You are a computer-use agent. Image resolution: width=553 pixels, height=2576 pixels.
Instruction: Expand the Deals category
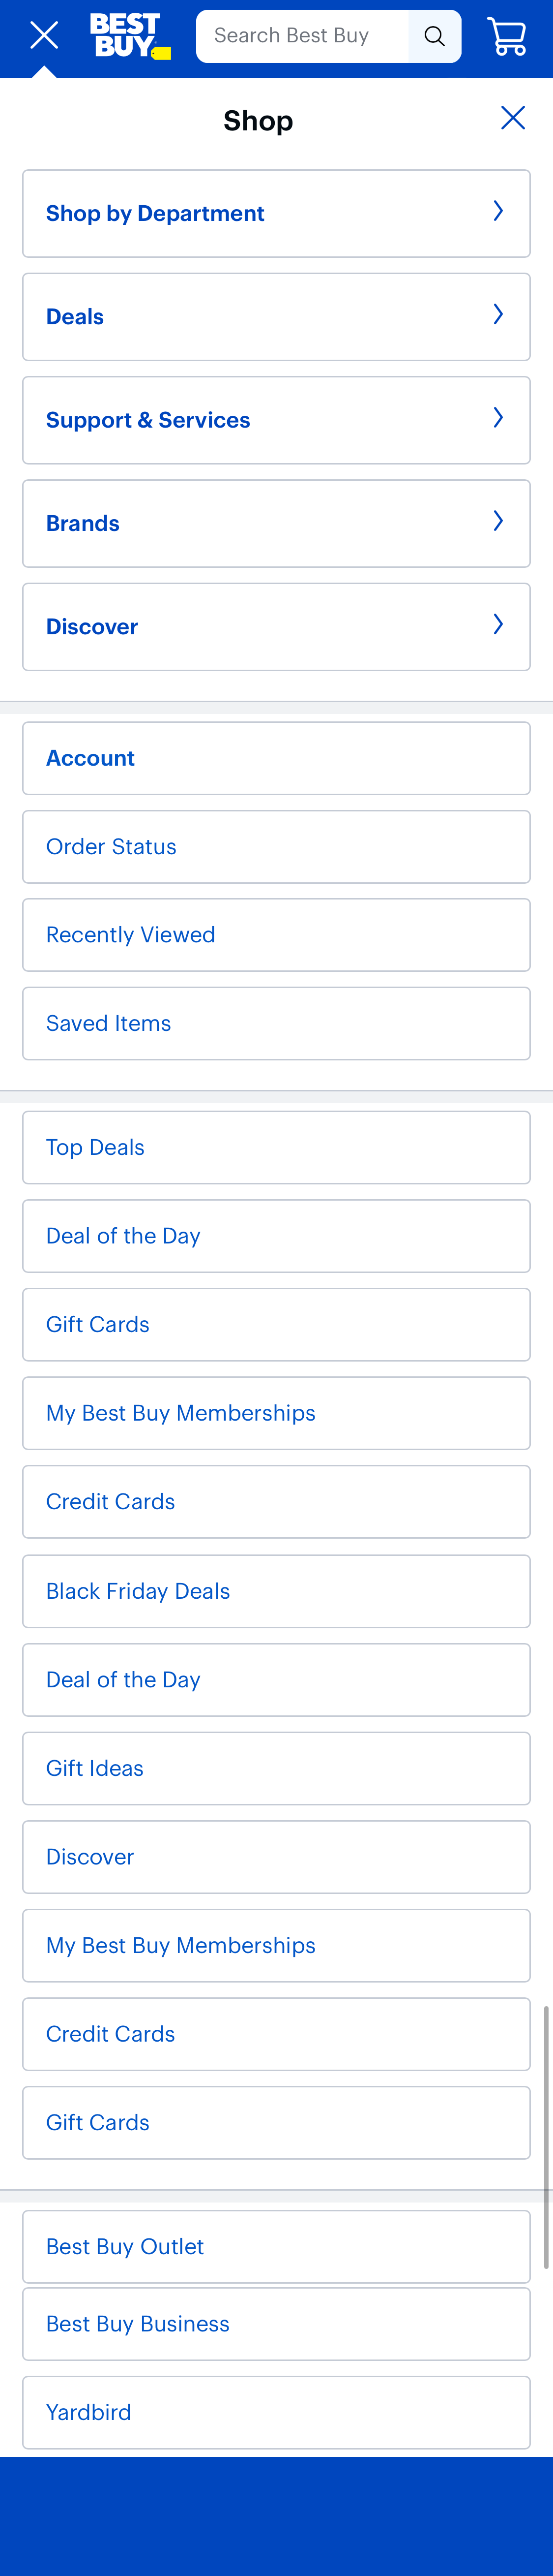(x=276, y=316)
